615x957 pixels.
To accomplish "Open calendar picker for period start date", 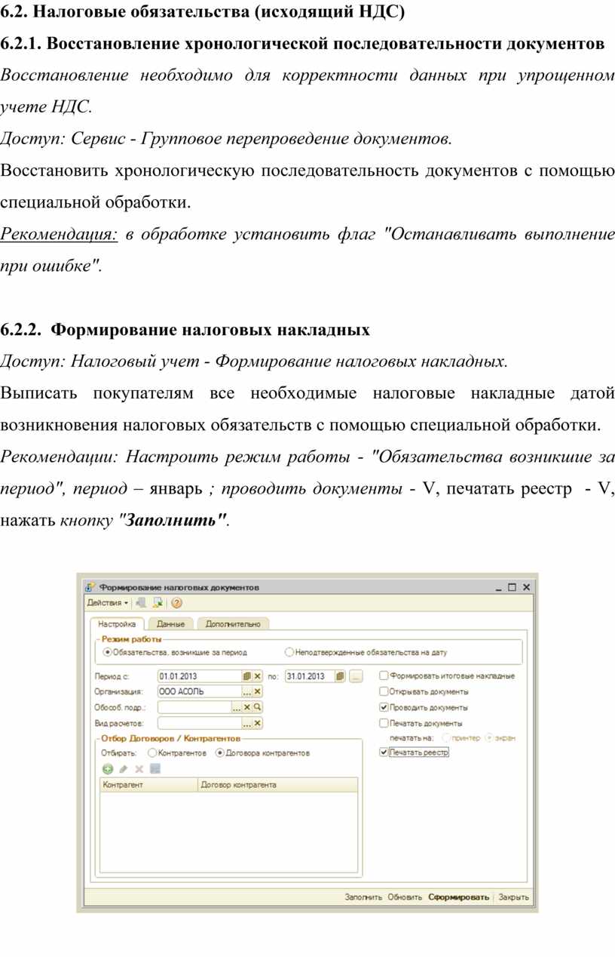I will point(246,676).
